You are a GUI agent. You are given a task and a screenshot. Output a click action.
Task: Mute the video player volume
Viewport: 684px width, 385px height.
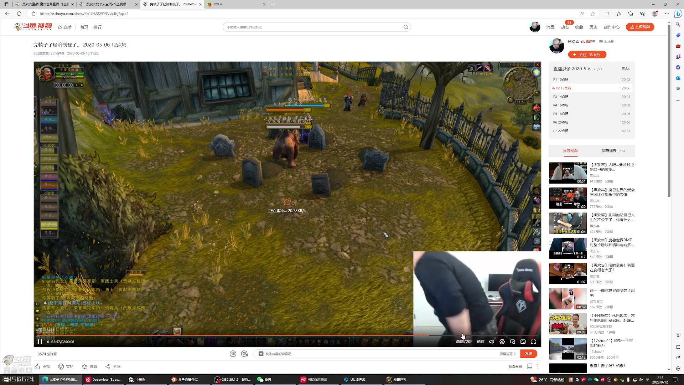(x=492, y=342)
